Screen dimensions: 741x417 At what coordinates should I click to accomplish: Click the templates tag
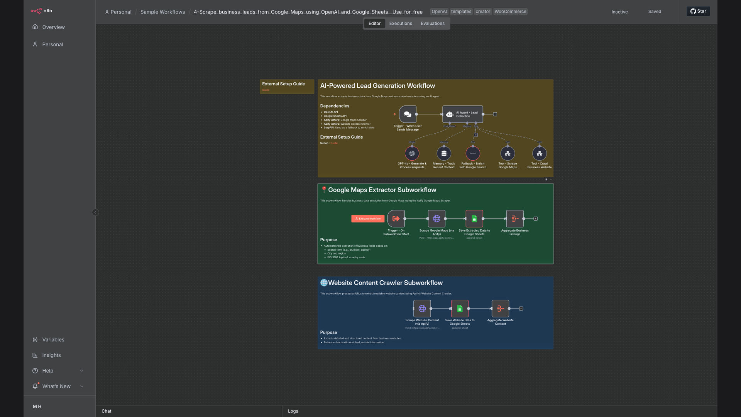coord(461,12)
